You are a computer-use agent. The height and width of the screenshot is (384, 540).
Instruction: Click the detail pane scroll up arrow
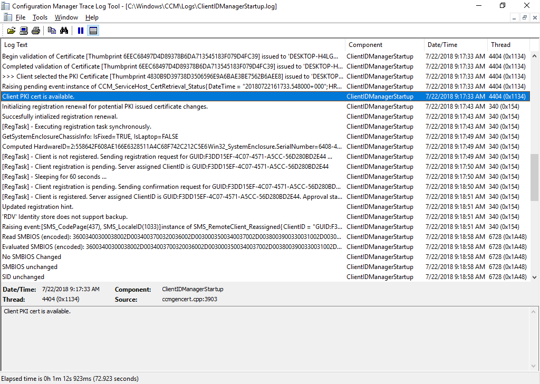coord(534,312)
